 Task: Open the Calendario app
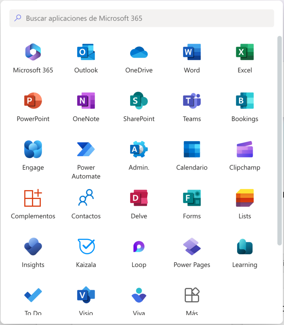click(x=192, y=149)
